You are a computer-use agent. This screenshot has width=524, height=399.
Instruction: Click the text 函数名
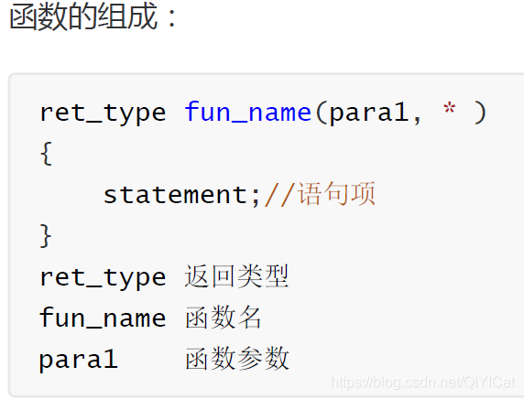click(223, 318)
